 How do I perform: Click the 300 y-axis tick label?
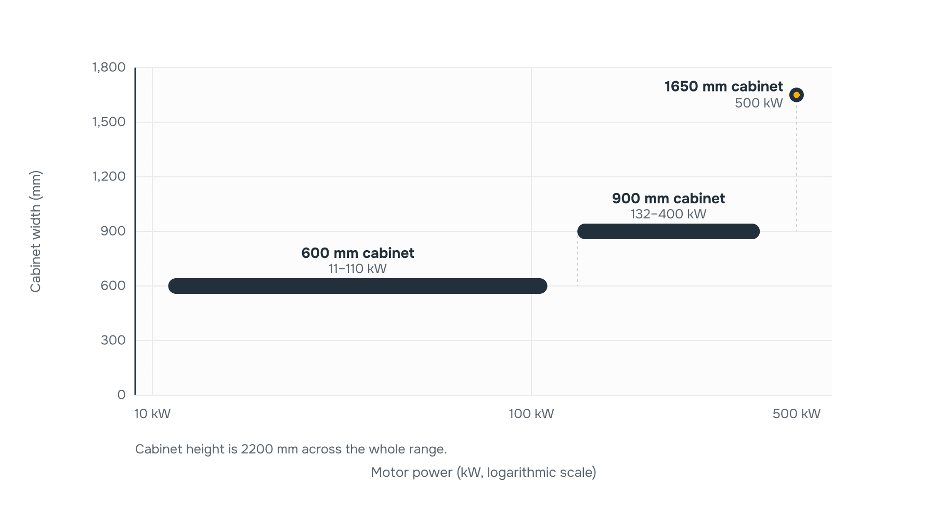[x=113, y=340]
